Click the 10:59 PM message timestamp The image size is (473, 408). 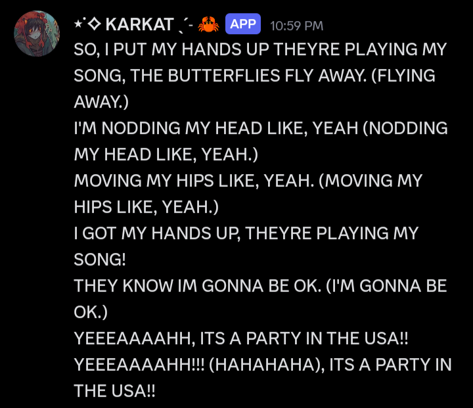point(296,26)
